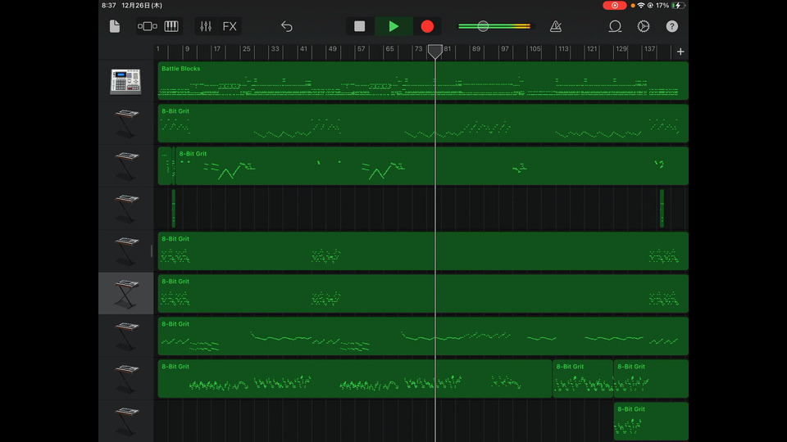Image resolution: width=787 pixels, height=442 pixels.
Task: Open song settings gear
Action: point(644,26)
